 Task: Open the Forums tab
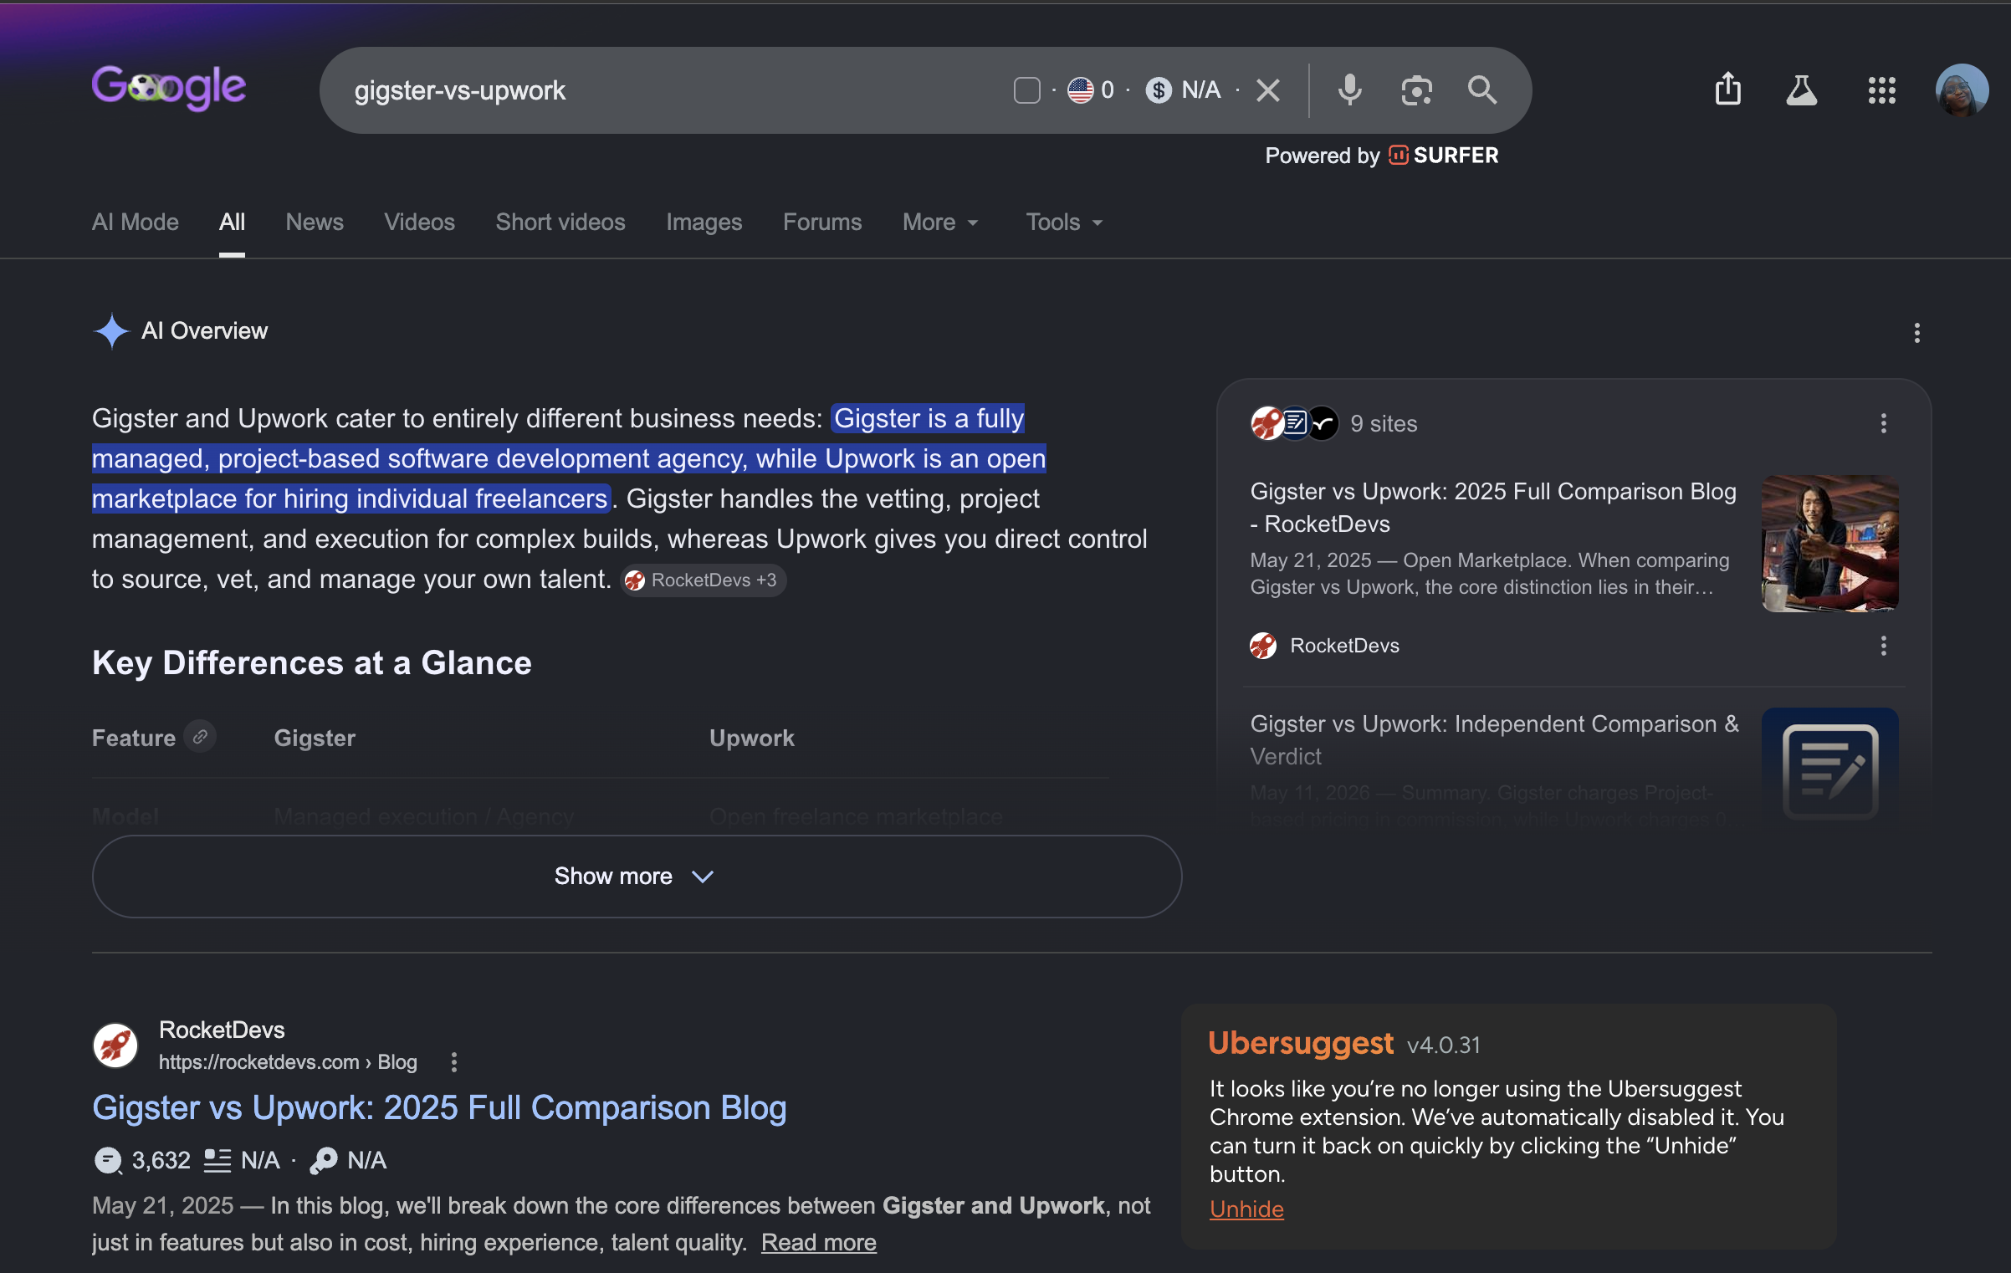[x=822, y=222]
